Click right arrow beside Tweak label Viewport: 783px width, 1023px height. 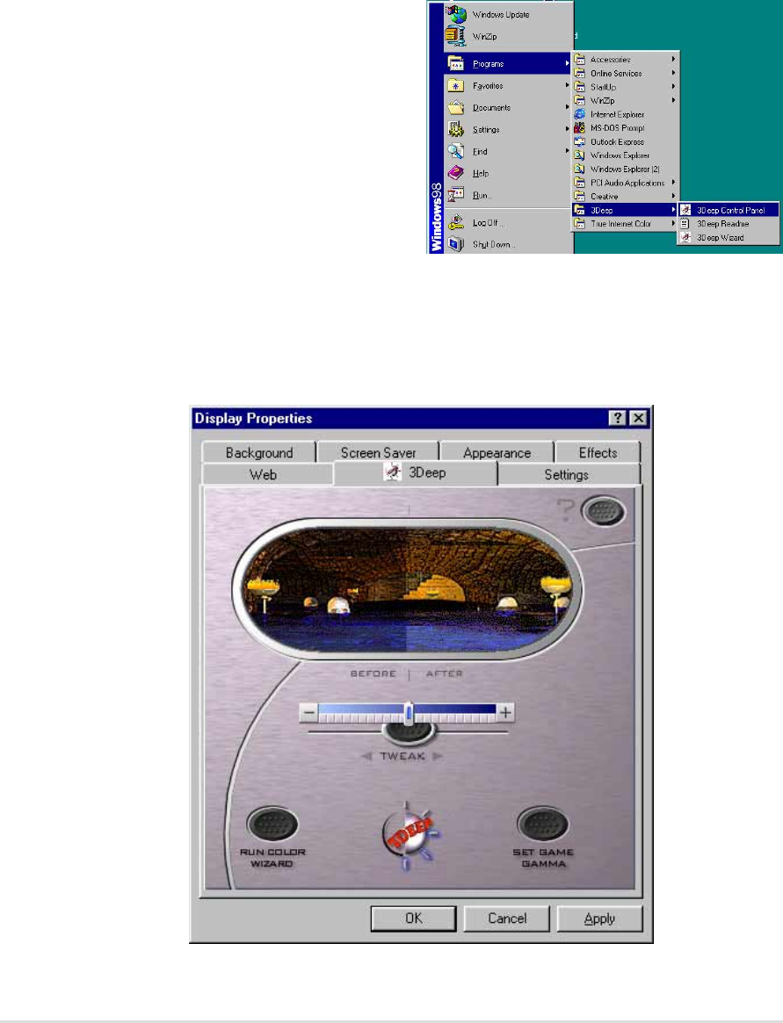[437, 756]
